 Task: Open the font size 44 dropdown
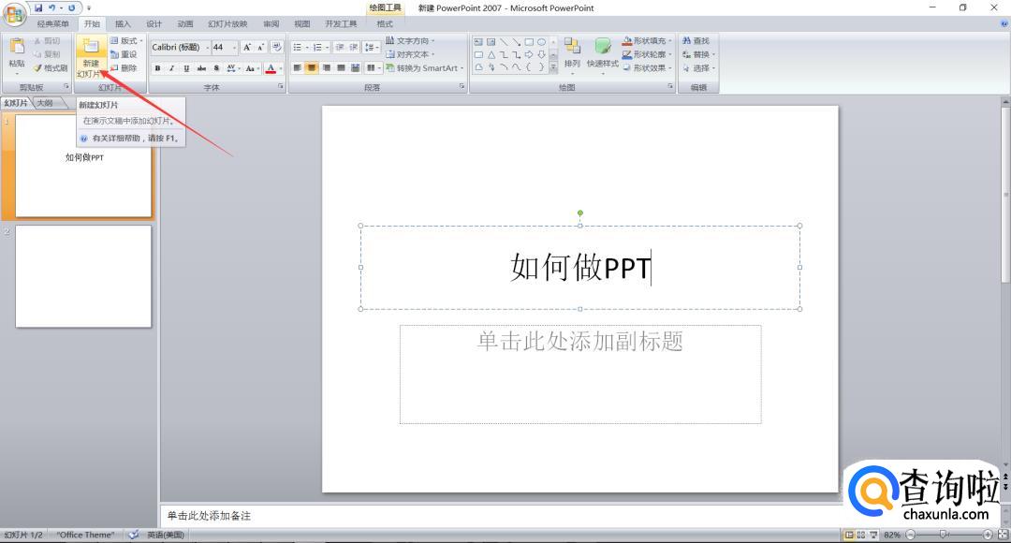234,47
